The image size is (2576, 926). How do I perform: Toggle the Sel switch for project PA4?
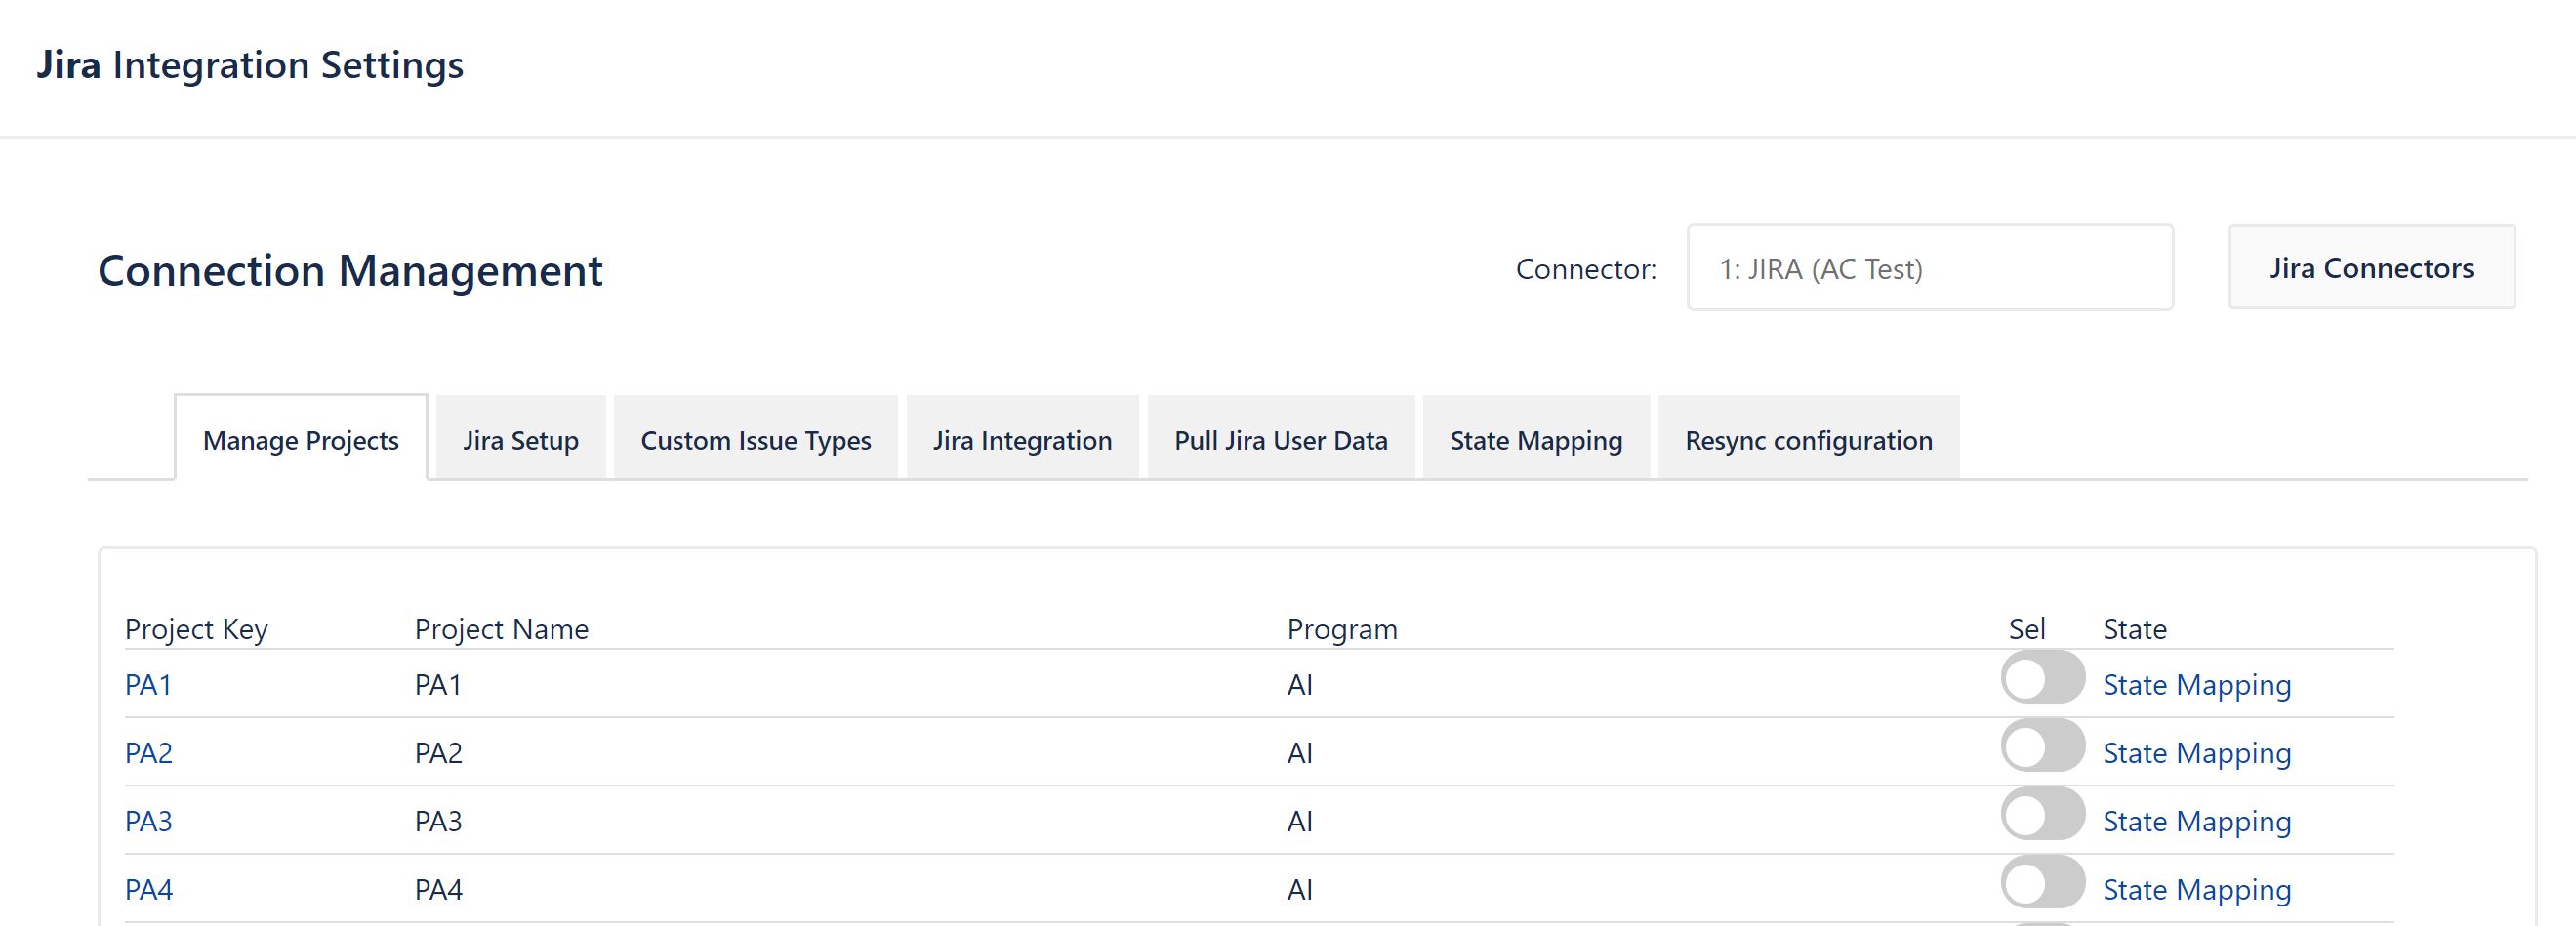click(2042, 882)
